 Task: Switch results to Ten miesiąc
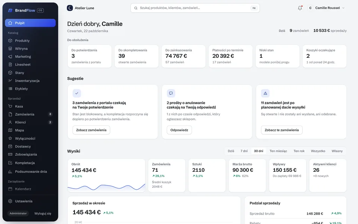pyautogui.click(x=278, y=151)
